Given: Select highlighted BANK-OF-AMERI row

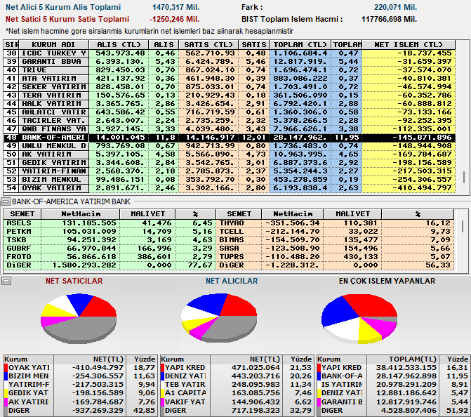Looking at the screenshot, I should point(230,138).
